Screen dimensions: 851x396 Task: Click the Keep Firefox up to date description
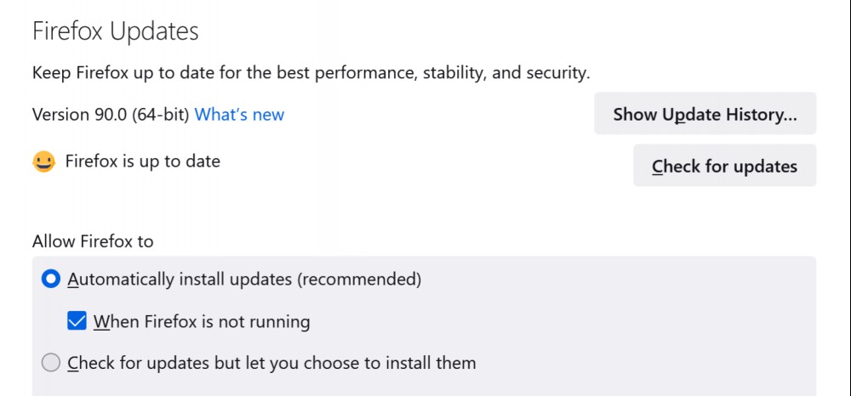(x=311, y=73)
